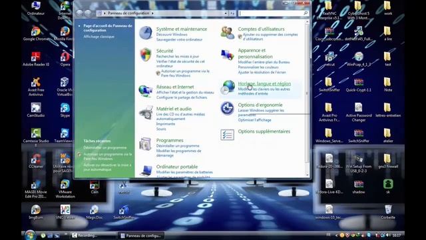The image size is (426, 240).
Task: Click Modifier l'arrière-plan du Bureau
Action: [x=264, y=62]
